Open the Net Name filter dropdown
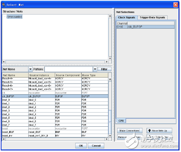The height and width of the screenshot is (152, 181). pos(30,69)
